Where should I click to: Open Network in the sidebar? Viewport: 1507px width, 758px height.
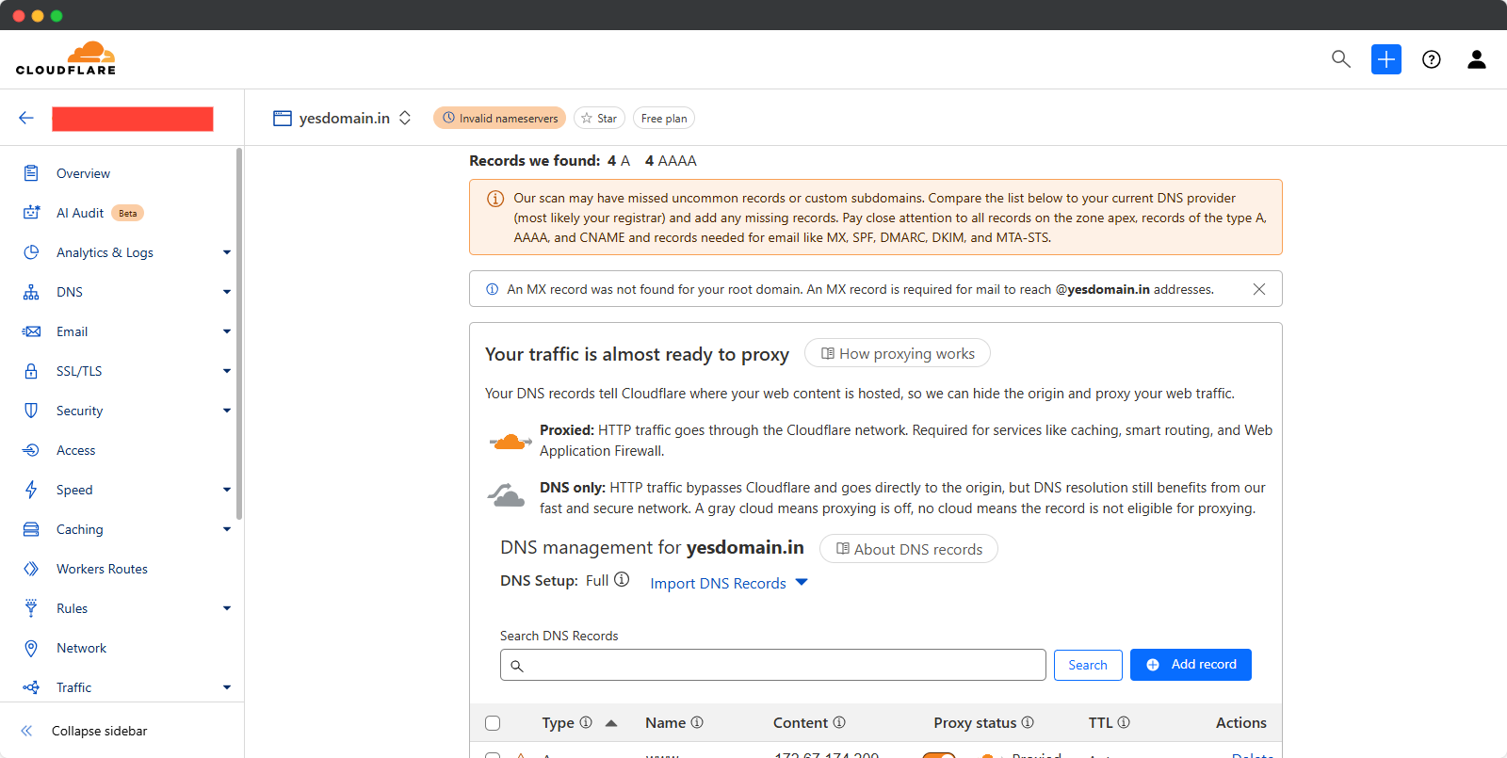pos(81,648)
